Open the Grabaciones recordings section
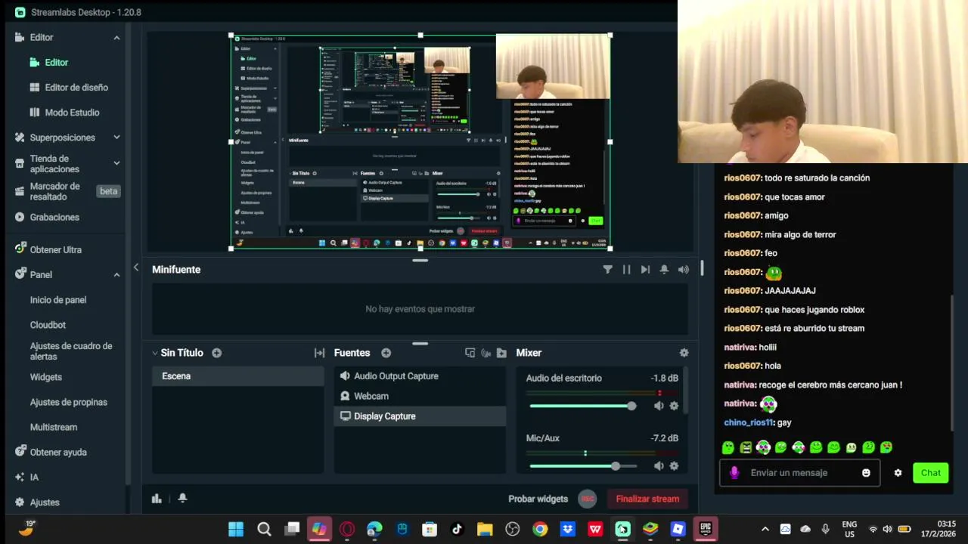Screen dimensions: 968x544 pyautogui.click(x=47, y=217)
